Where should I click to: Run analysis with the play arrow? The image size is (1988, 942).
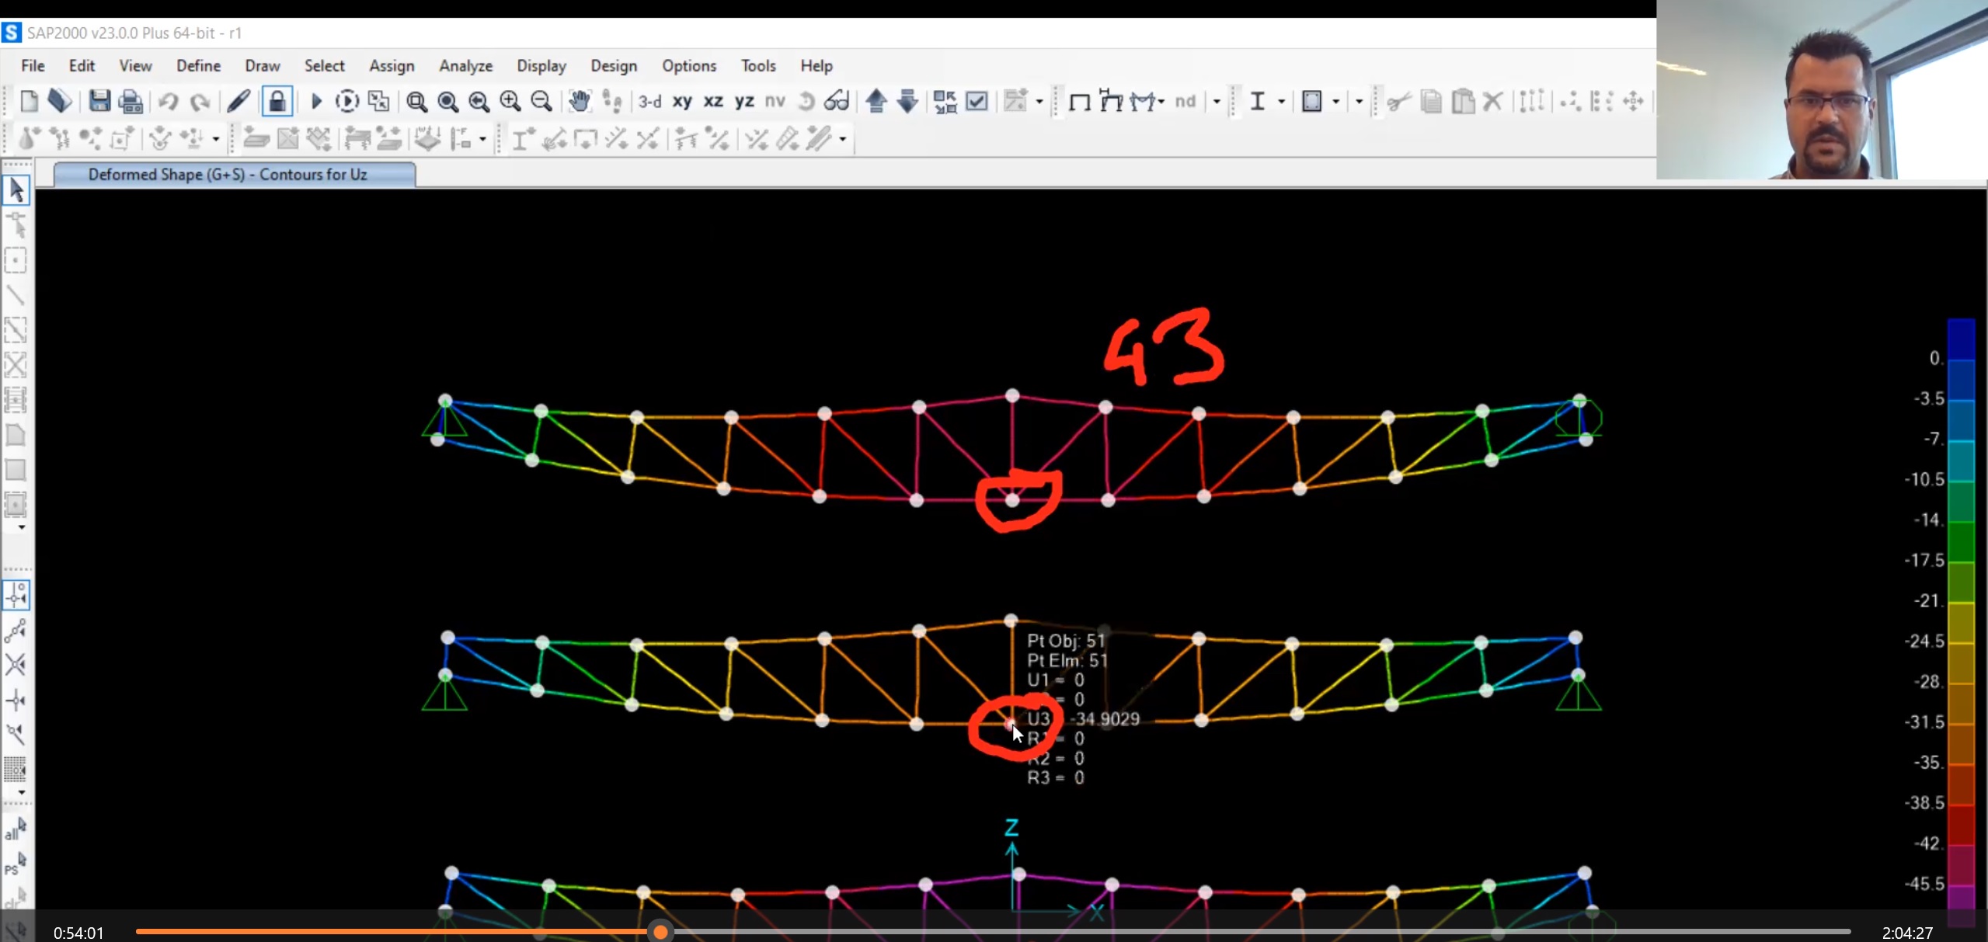(315, 101)
